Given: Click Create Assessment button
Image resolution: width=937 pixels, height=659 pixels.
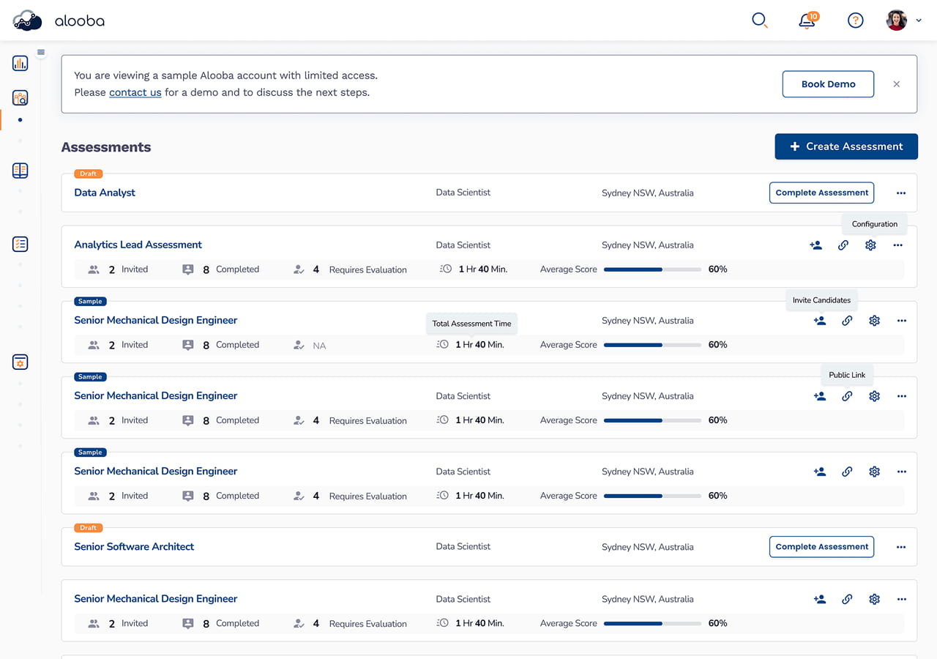Looking at the screenshot, I should pyautogui.click(x=846, y=146).
